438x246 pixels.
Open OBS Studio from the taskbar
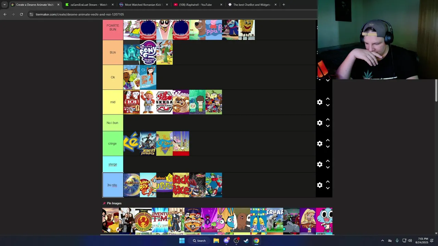[236, 241]
